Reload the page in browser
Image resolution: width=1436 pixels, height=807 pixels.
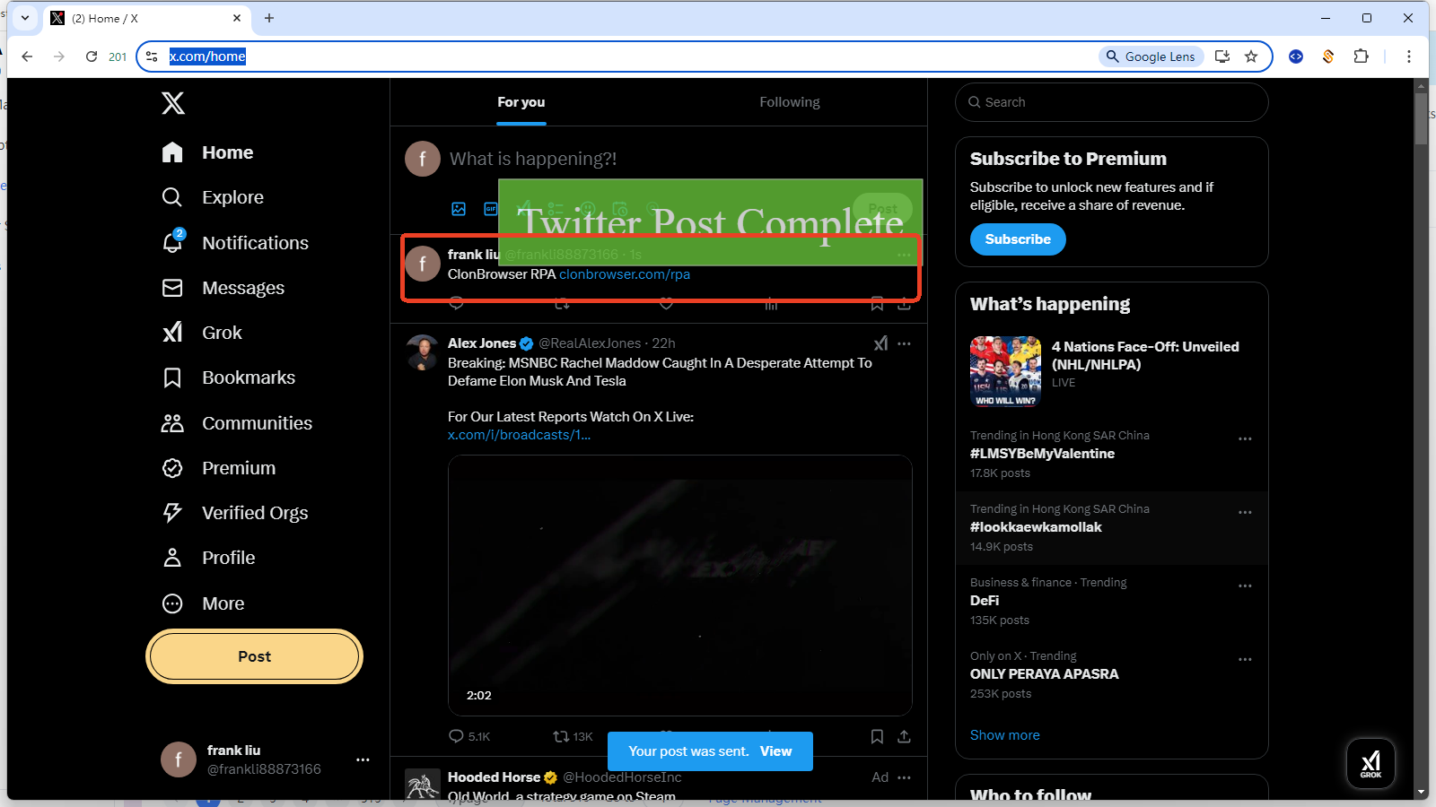pyautogui.click(x=92, y=56)
